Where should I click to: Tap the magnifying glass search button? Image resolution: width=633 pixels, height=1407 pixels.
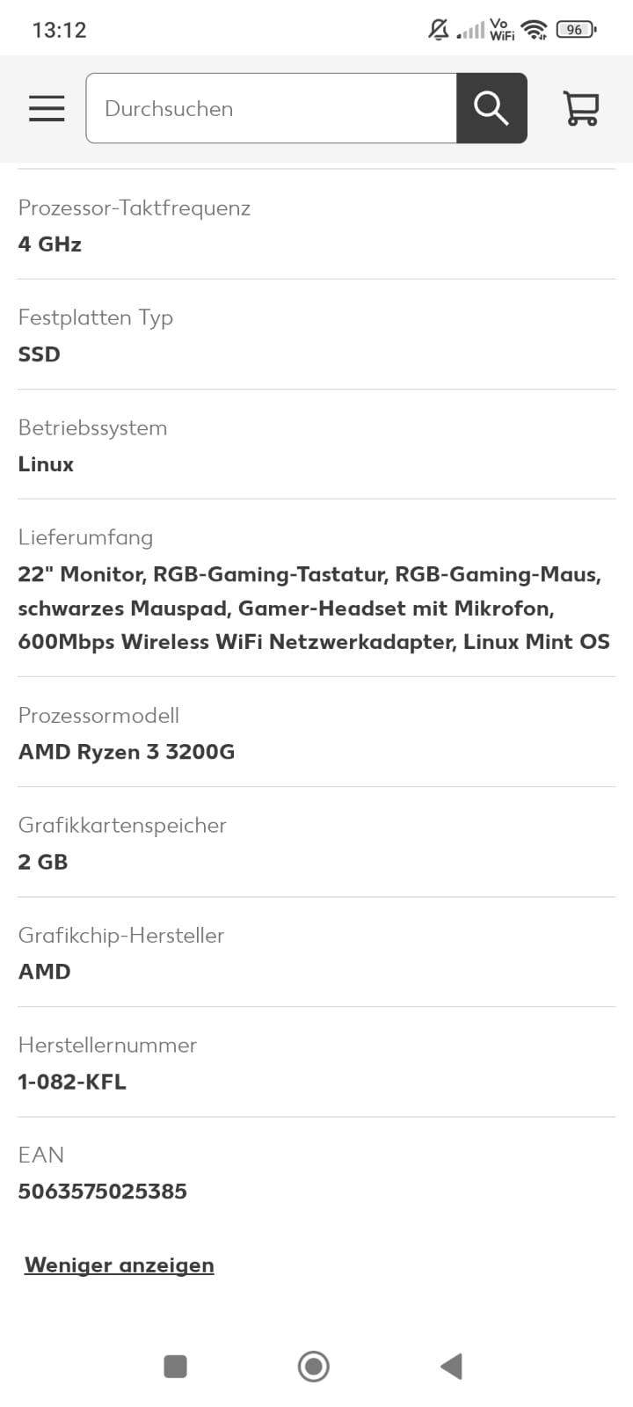[x=491, y=108]
